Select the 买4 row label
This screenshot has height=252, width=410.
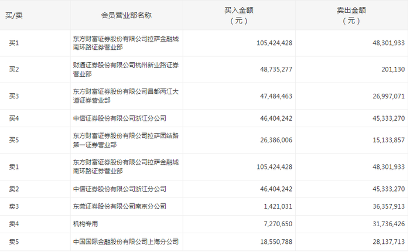tap(14, 118)
